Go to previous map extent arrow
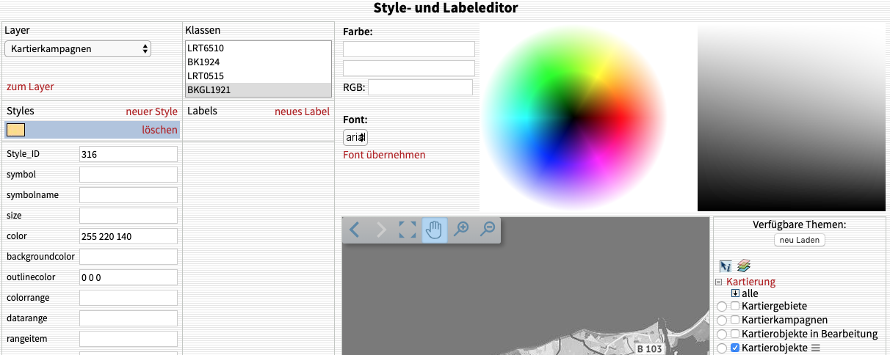The image size is (890, 355). (x=355, y=230)
